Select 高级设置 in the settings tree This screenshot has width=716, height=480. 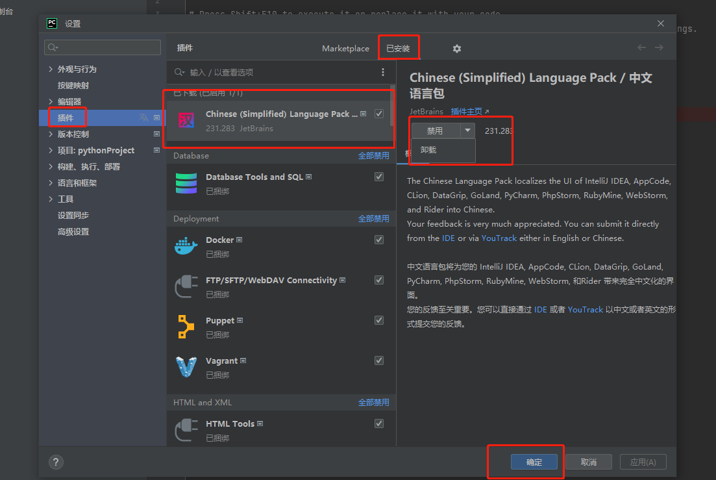click(73, 231)
